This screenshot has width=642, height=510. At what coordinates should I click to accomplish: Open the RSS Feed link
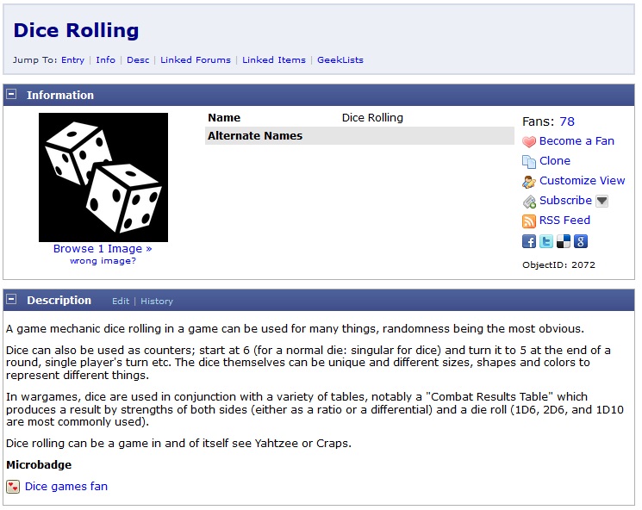click(x=564, y=221)
